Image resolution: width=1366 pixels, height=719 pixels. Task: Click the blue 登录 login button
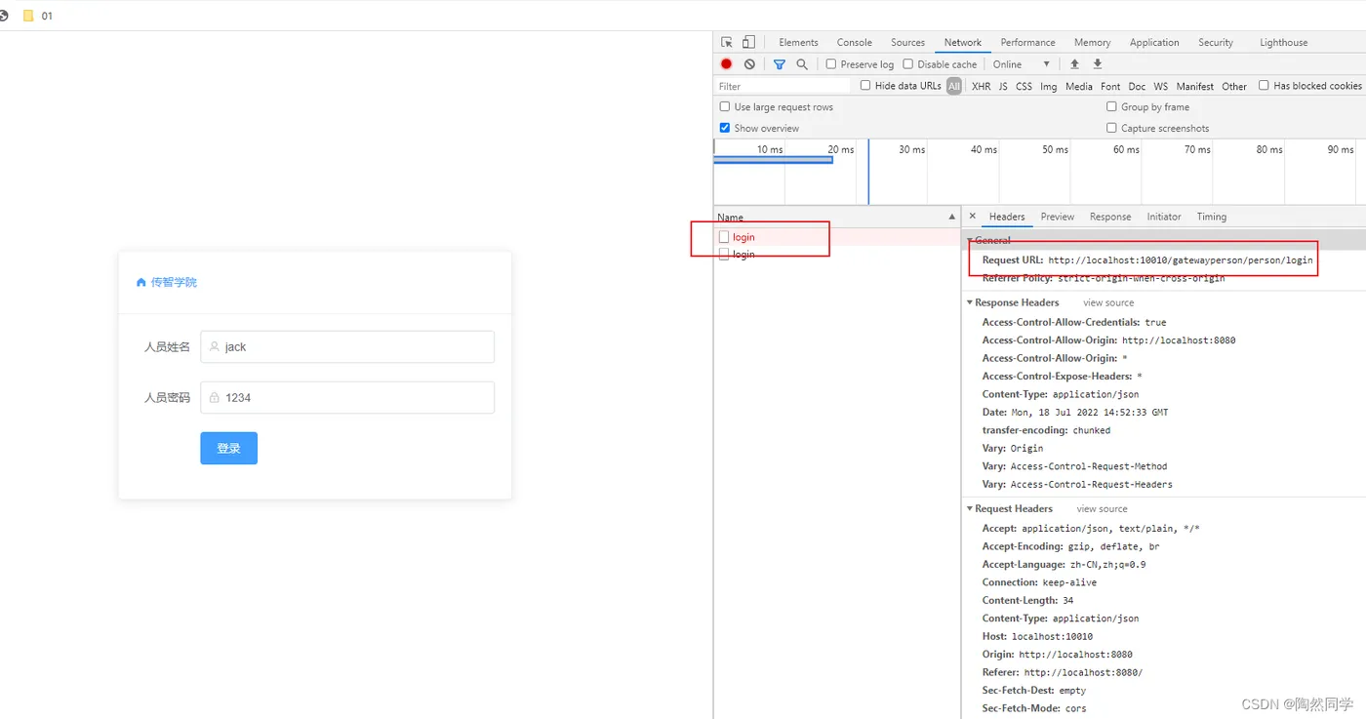[229, 448]
